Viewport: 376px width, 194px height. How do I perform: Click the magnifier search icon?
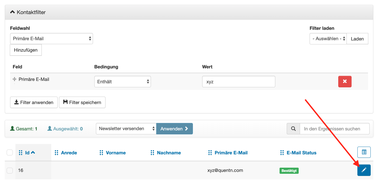point(293,129)
